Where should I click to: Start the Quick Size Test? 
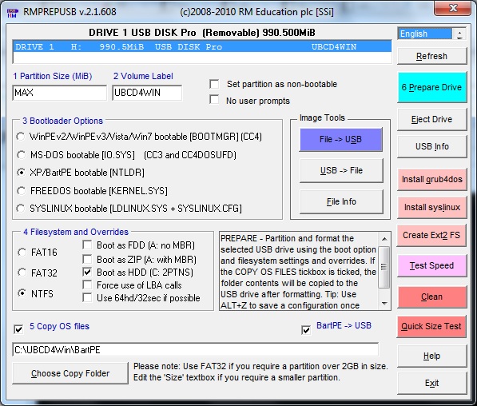coord(431,326)
